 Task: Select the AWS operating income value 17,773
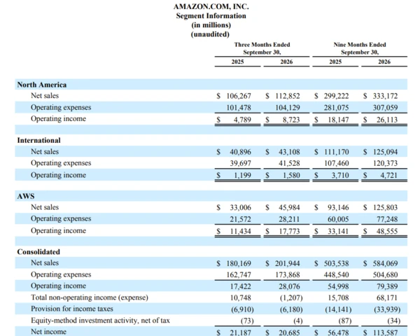289,231
